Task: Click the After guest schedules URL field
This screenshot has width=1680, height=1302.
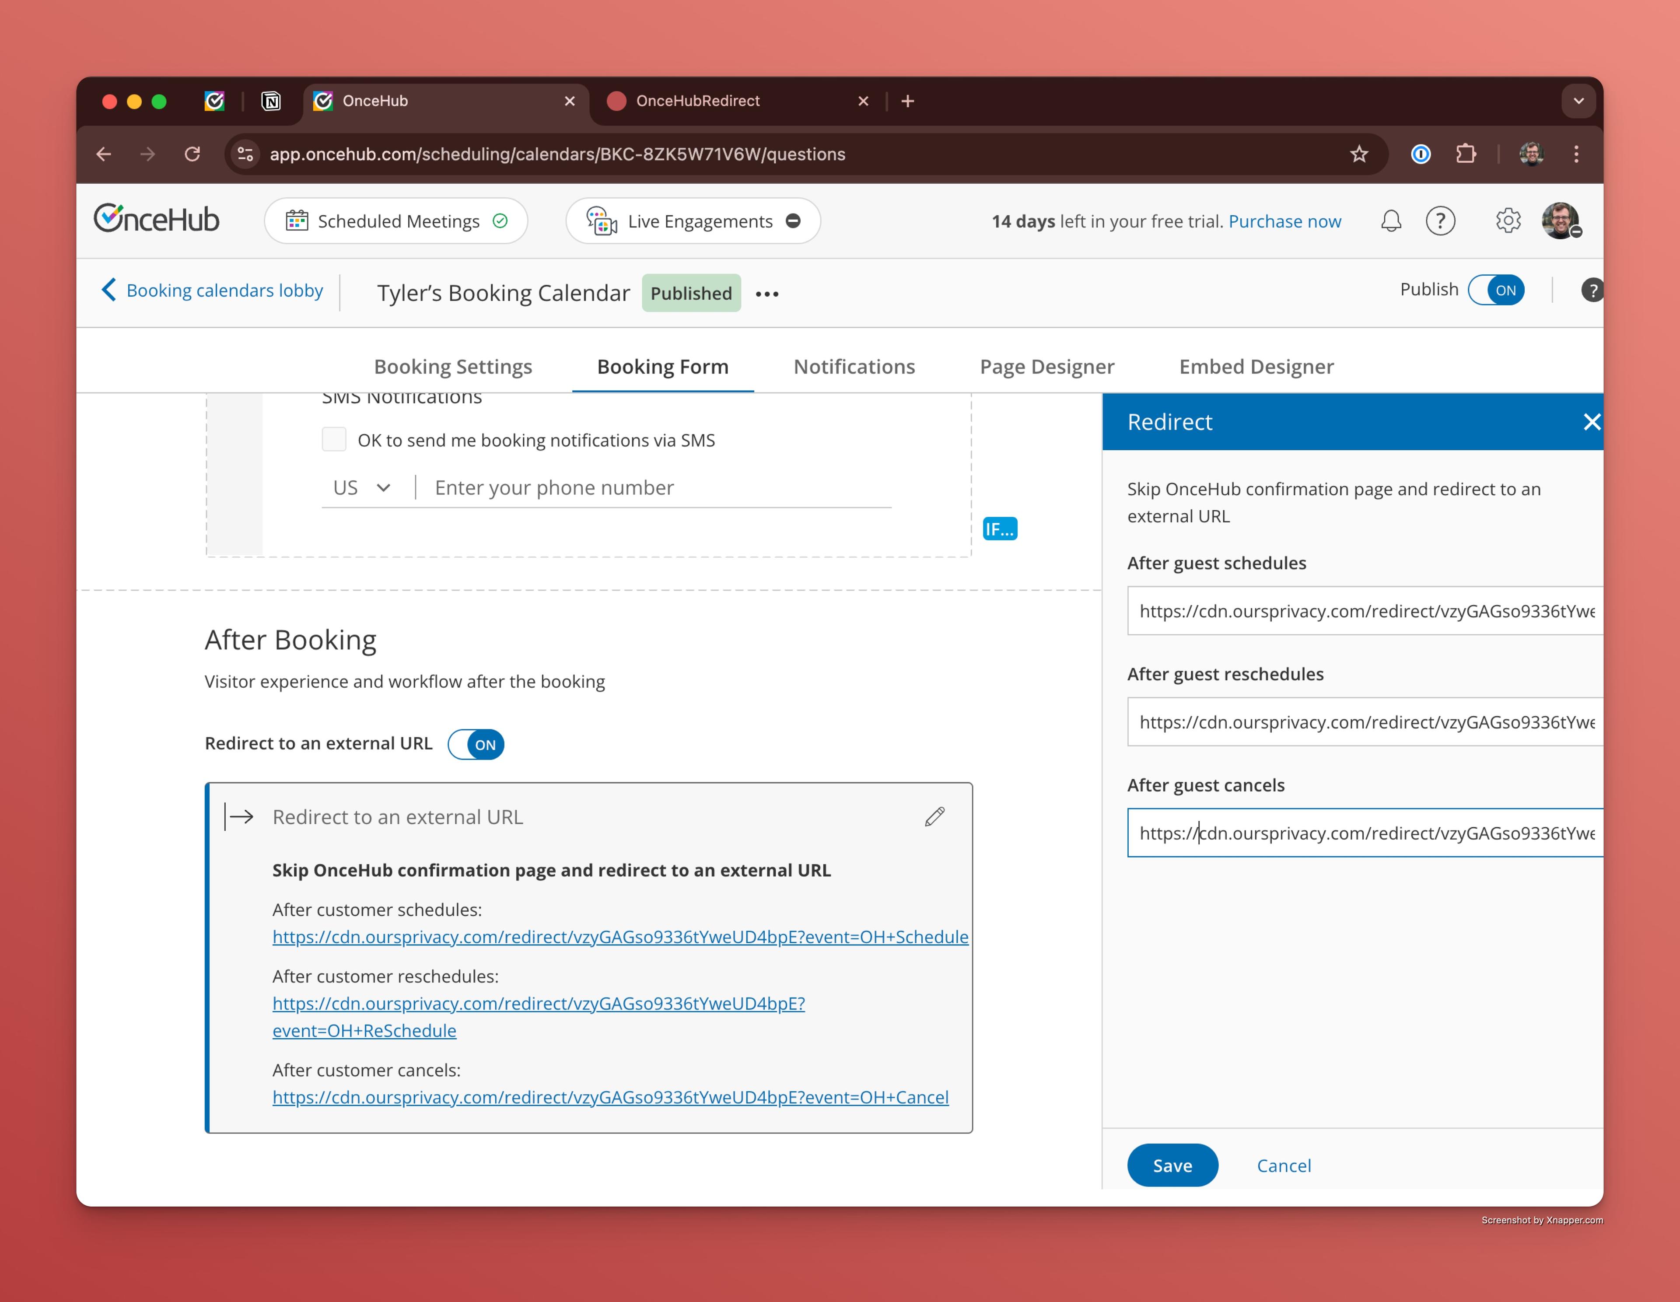Action: [x=1365, y=611]
